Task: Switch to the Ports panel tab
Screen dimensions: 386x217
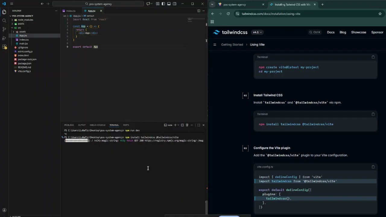Action: [x=126, y=125]
